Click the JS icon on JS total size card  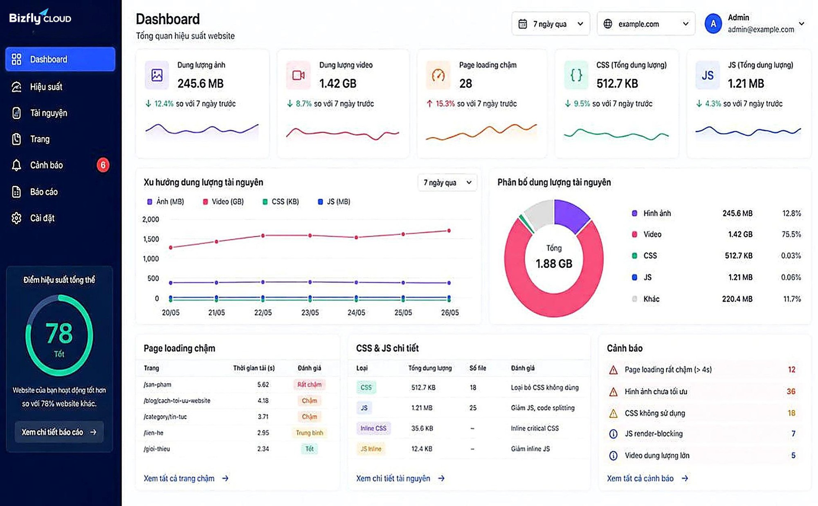(708, 75)
